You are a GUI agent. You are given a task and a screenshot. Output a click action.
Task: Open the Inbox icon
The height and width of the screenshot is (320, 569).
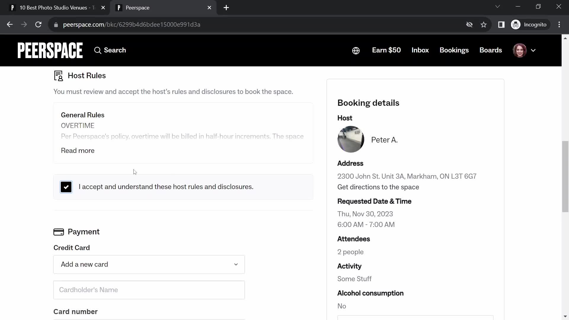coord(421,50)
